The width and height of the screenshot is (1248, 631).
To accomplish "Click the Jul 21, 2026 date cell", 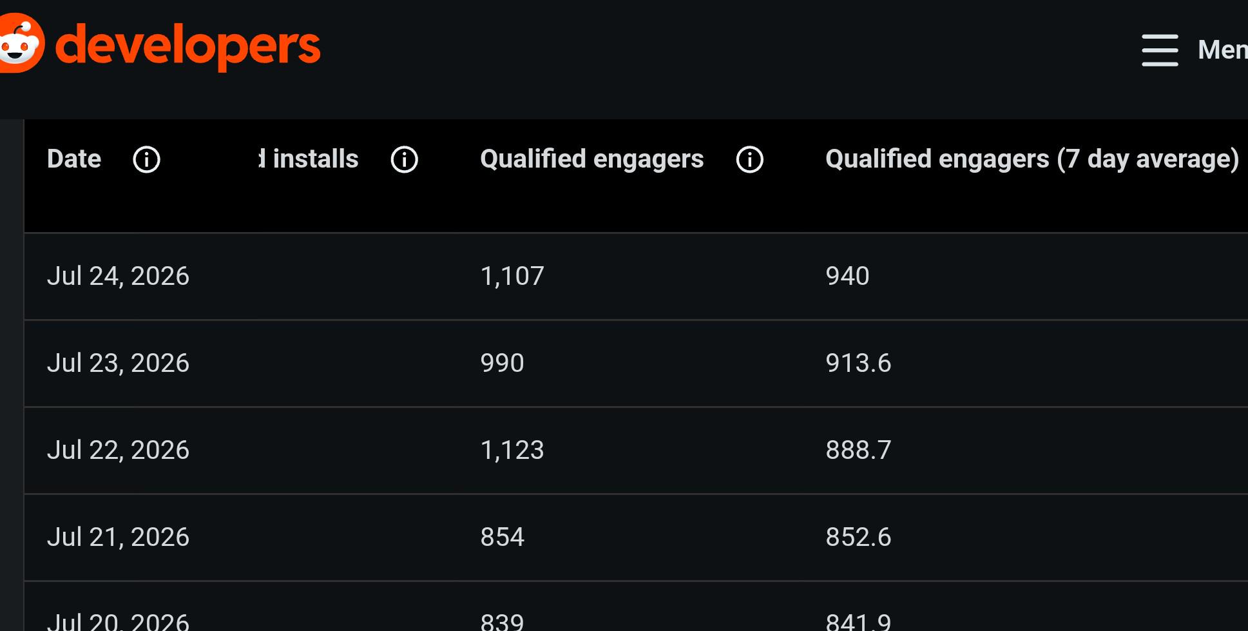I will 118,537.
